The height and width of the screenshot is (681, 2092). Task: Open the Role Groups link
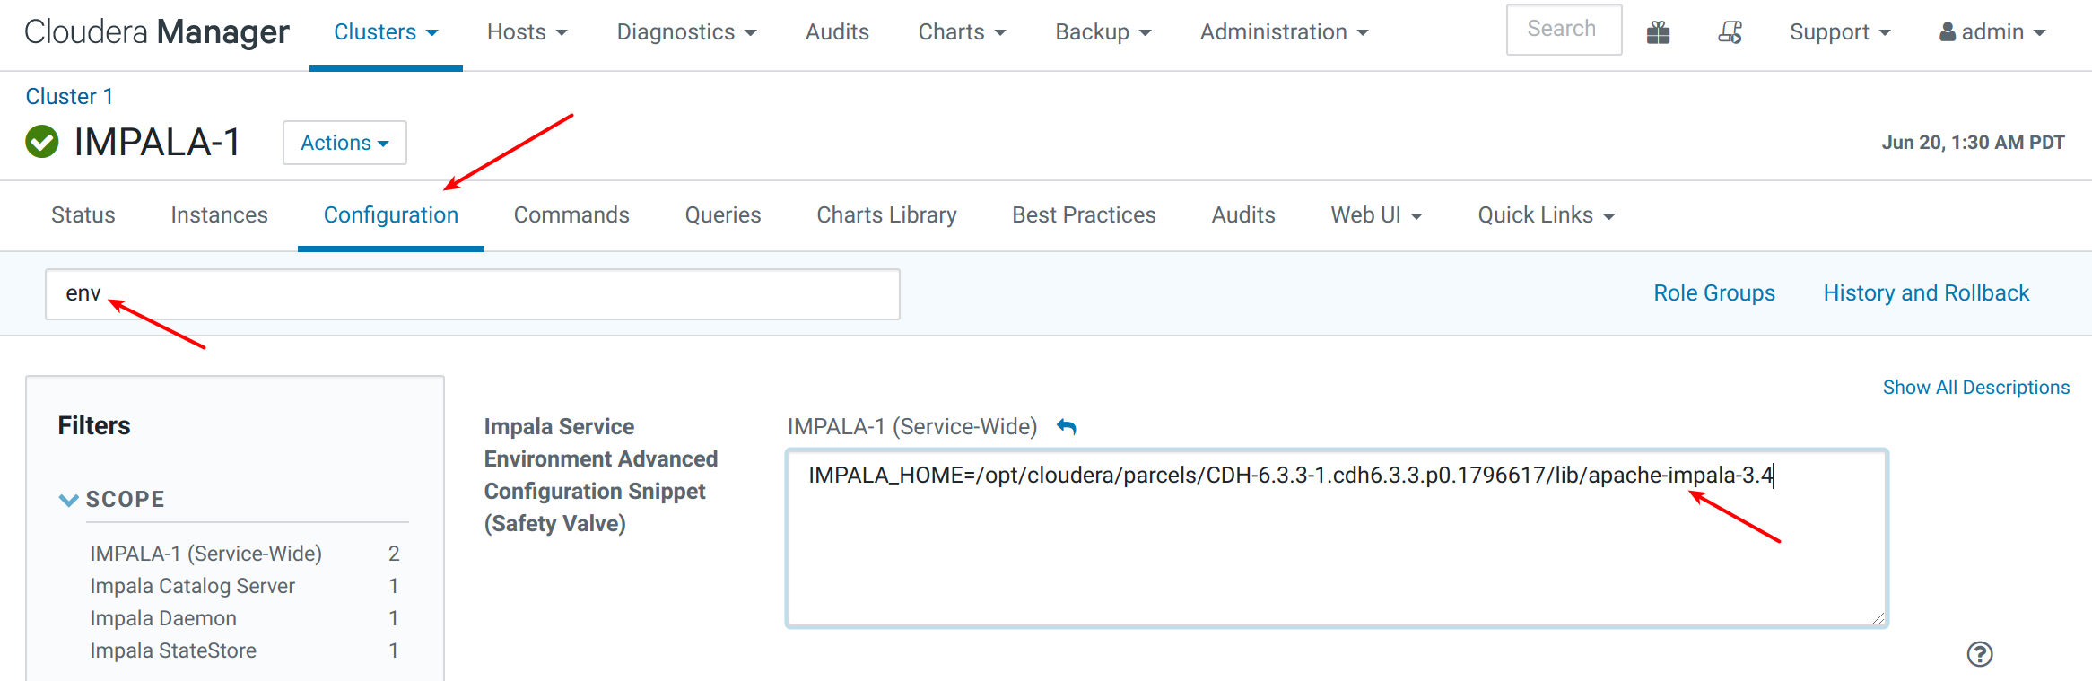pyautogui.click(x=1714, y=293)
